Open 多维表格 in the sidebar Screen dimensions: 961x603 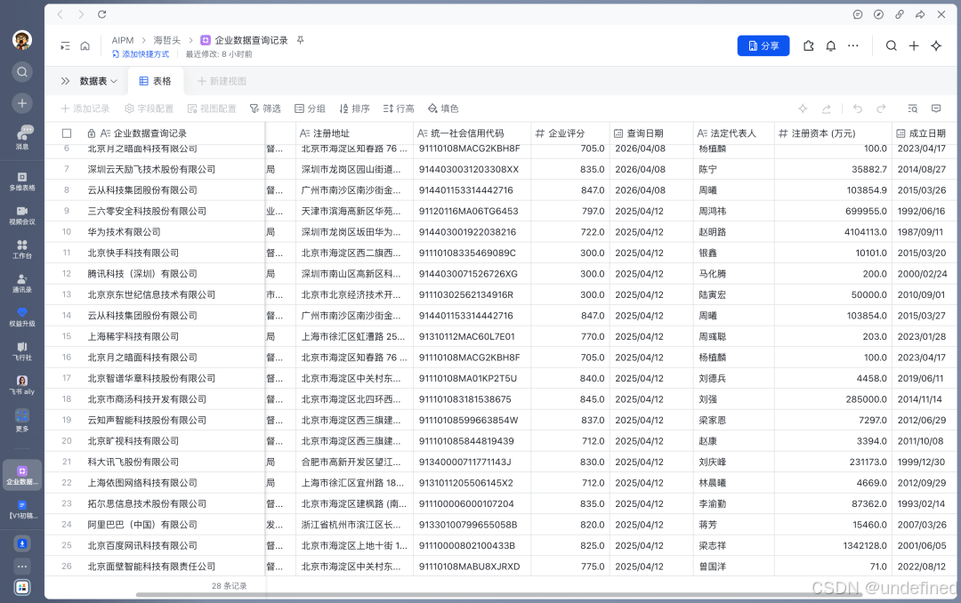pyautogui.click(x=22, y=182)
